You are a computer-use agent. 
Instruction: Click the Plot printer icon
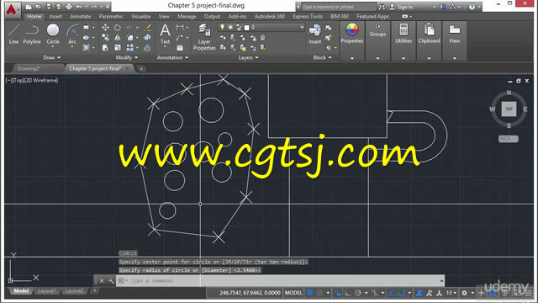[x=69, y=7]
